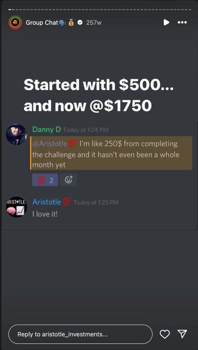Image resolution: width=198 pixels, height=350 pixels.
Task: Open the Danny D username
Action: pyautogui.click(x=47, y=130)
